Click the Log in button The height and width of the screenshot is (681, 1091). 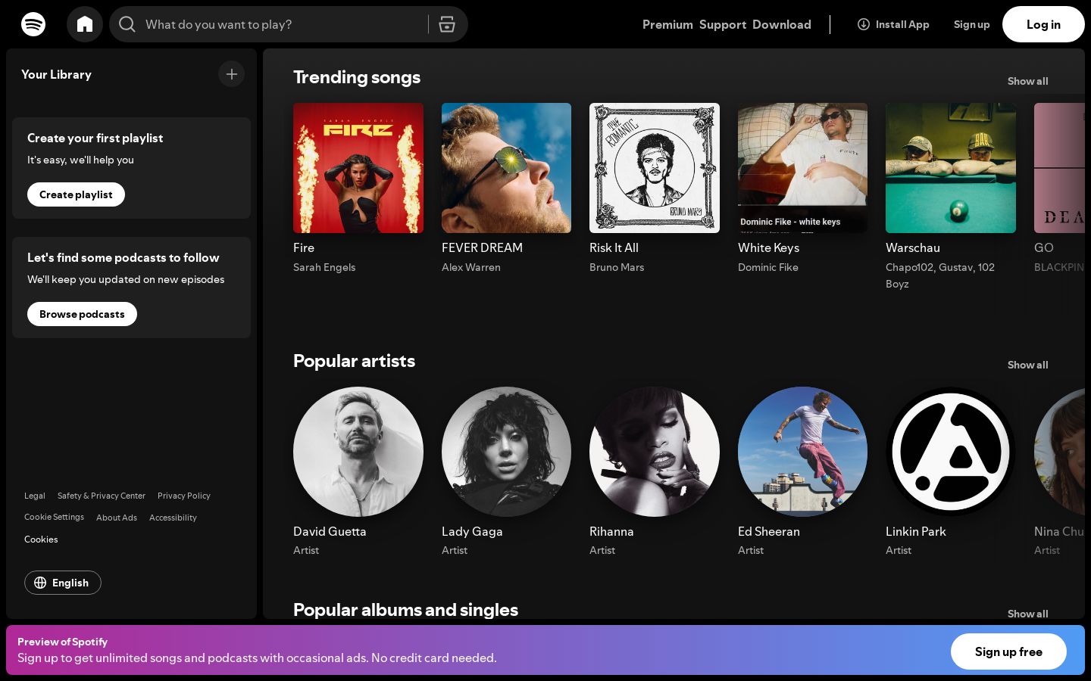click(1043, 24)
